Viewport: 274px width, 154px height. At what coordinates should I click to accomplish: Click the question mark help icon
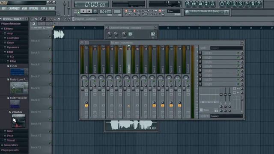coord(259,4)
